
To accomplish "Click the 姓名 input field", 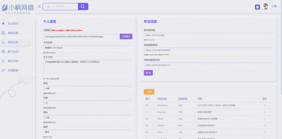I will click(x=88, y=88).
